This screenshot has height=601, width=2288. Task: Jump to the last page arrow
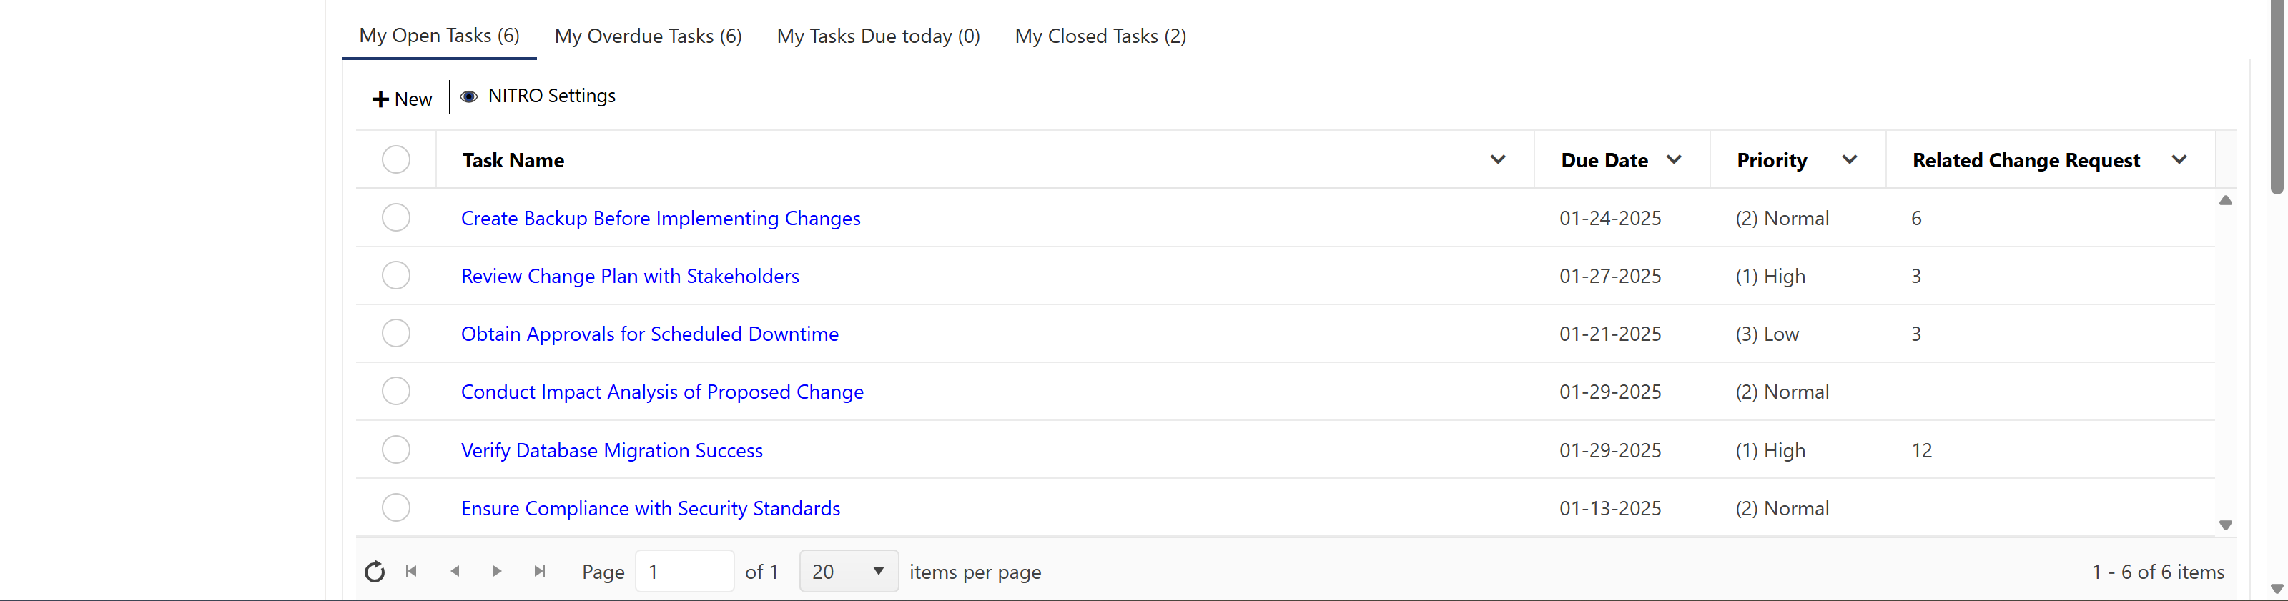(540, 572)
